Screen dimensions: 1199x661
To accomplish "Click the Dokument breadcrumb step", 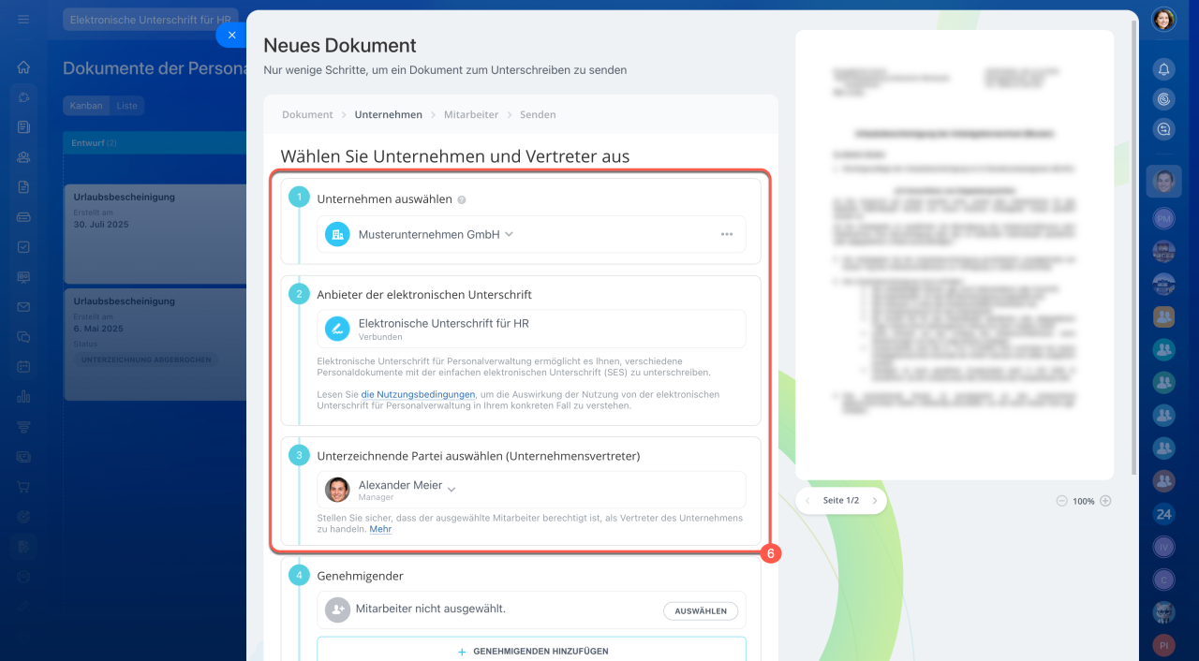I will coord(307,114).
